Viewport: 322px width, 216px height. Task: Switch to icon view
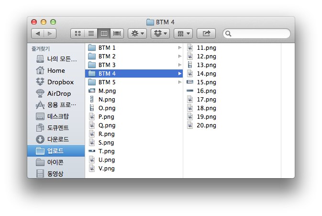tap(78, 34)
